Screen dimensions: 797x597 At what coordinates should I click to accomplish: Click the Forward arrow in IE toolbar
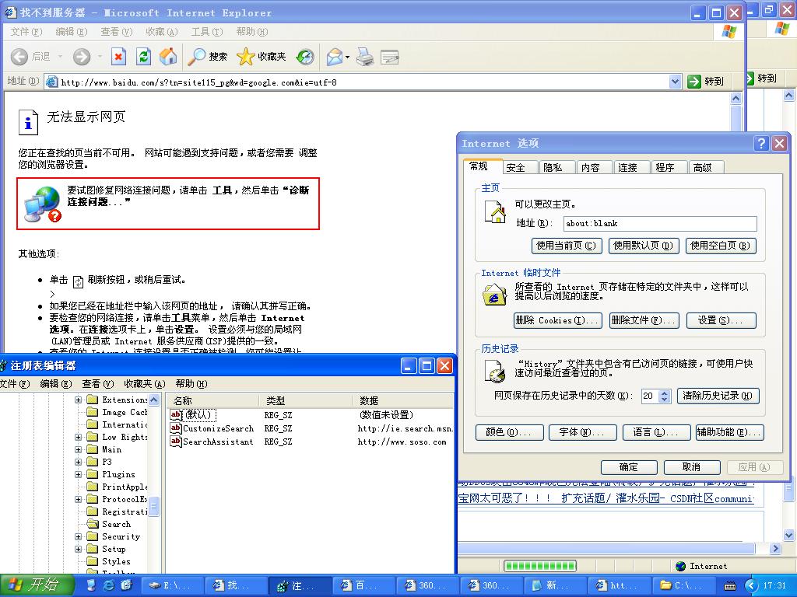pyautogui.click(x=81, y=57)
